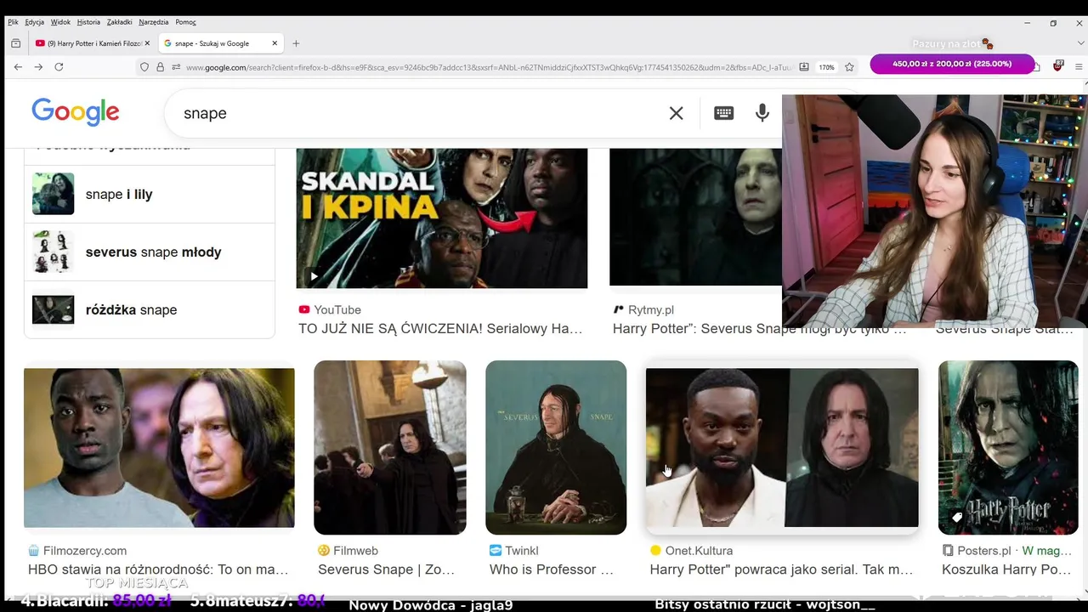Click the tracking protection shield icon
This screenshot has height=612, width=1088.
click(x=144, y=67)
